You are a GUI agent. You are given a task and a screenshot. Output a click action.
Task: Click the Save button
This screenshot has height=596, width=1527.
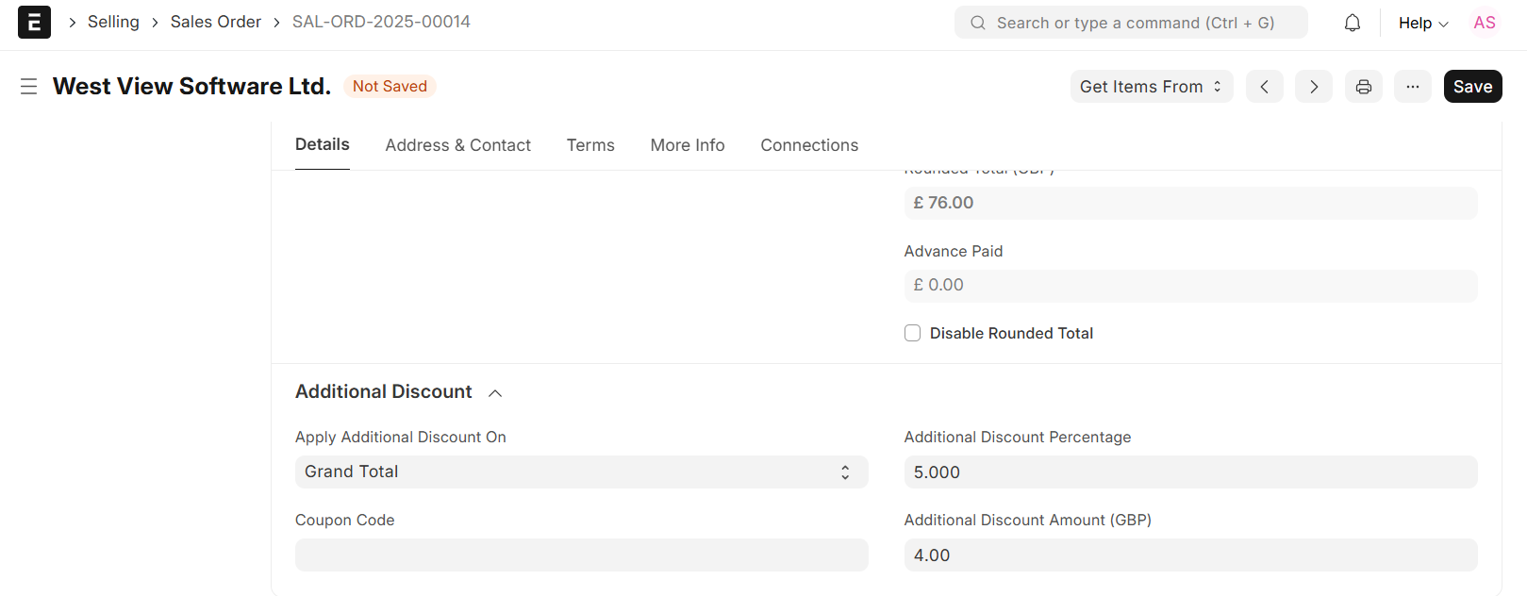click(1471, 87)
